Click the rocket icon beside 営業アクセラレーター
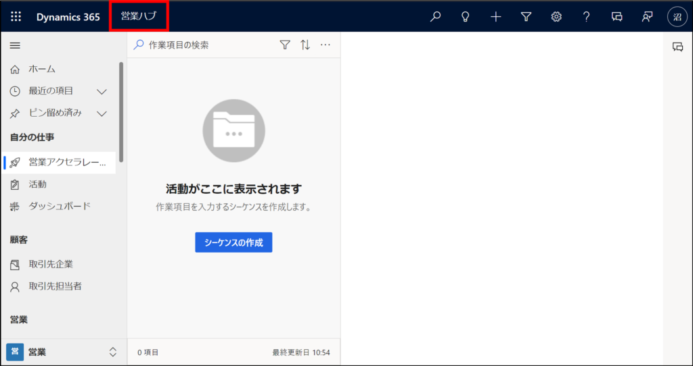 (15, 163)
